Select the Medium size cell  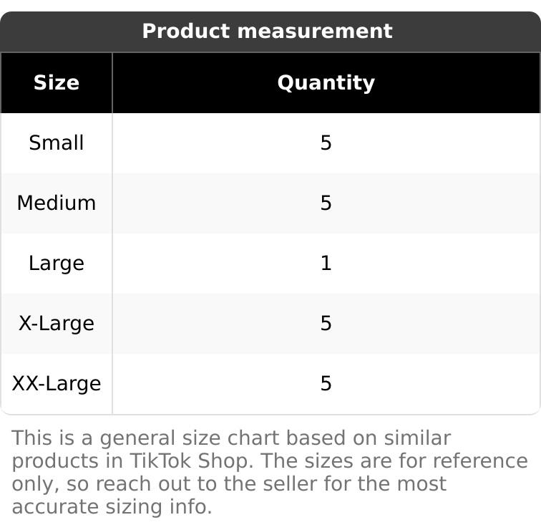coord(56,203)
